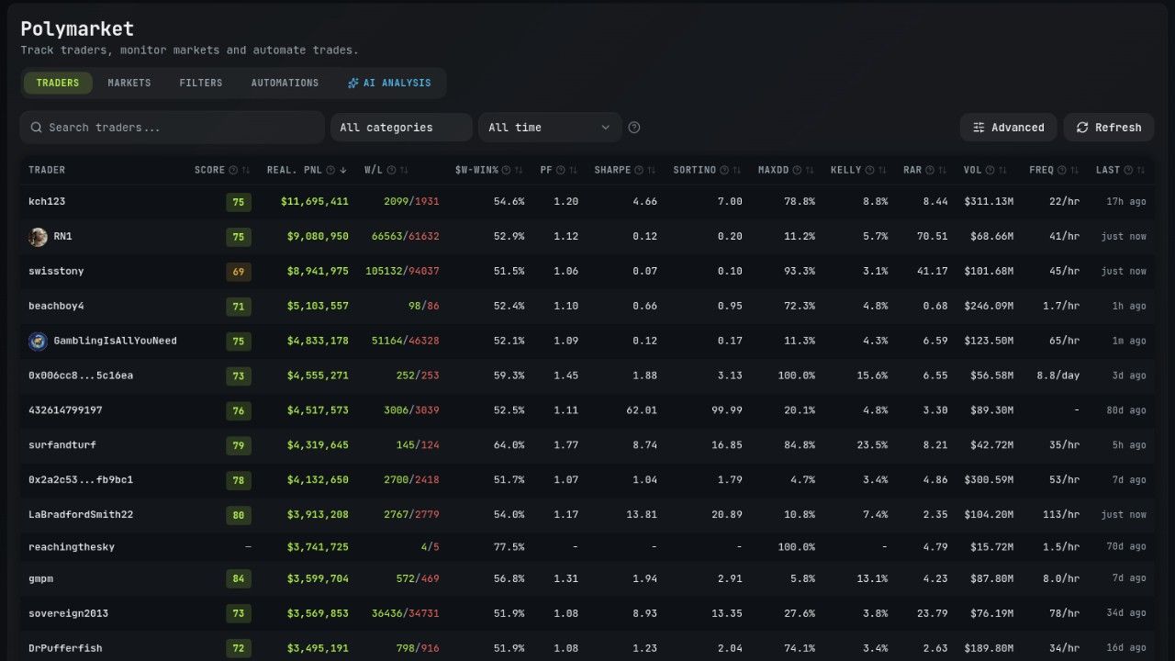This screenshot has width=1175, height=661.
Task: Go to the FILTERS tab
Action: coord(201,83)
